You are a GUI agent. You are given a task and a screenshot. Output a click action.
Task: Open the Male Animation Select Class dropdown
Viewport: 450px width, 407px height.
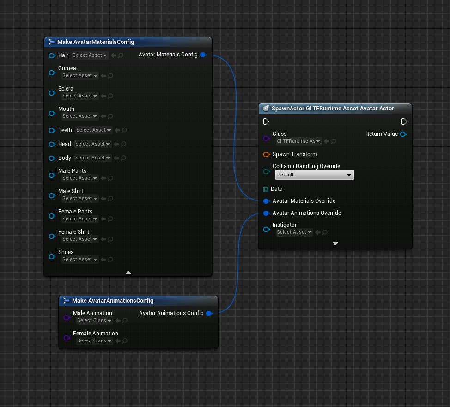click(x=95, y=321)
